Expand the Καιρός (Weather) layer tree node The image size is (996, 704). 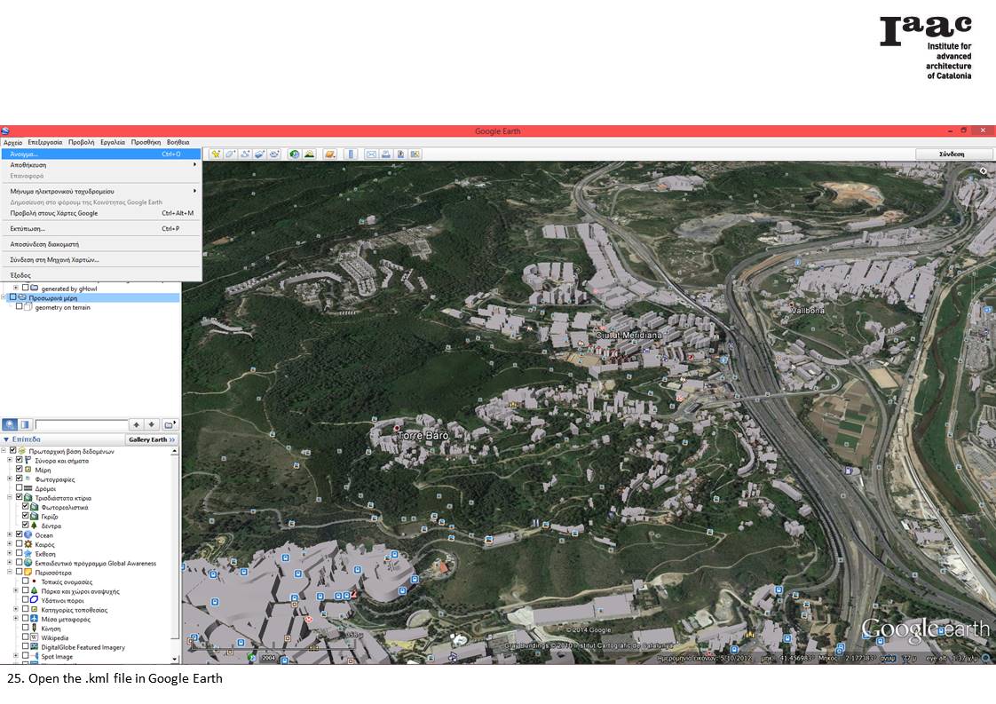click(10, 544)
